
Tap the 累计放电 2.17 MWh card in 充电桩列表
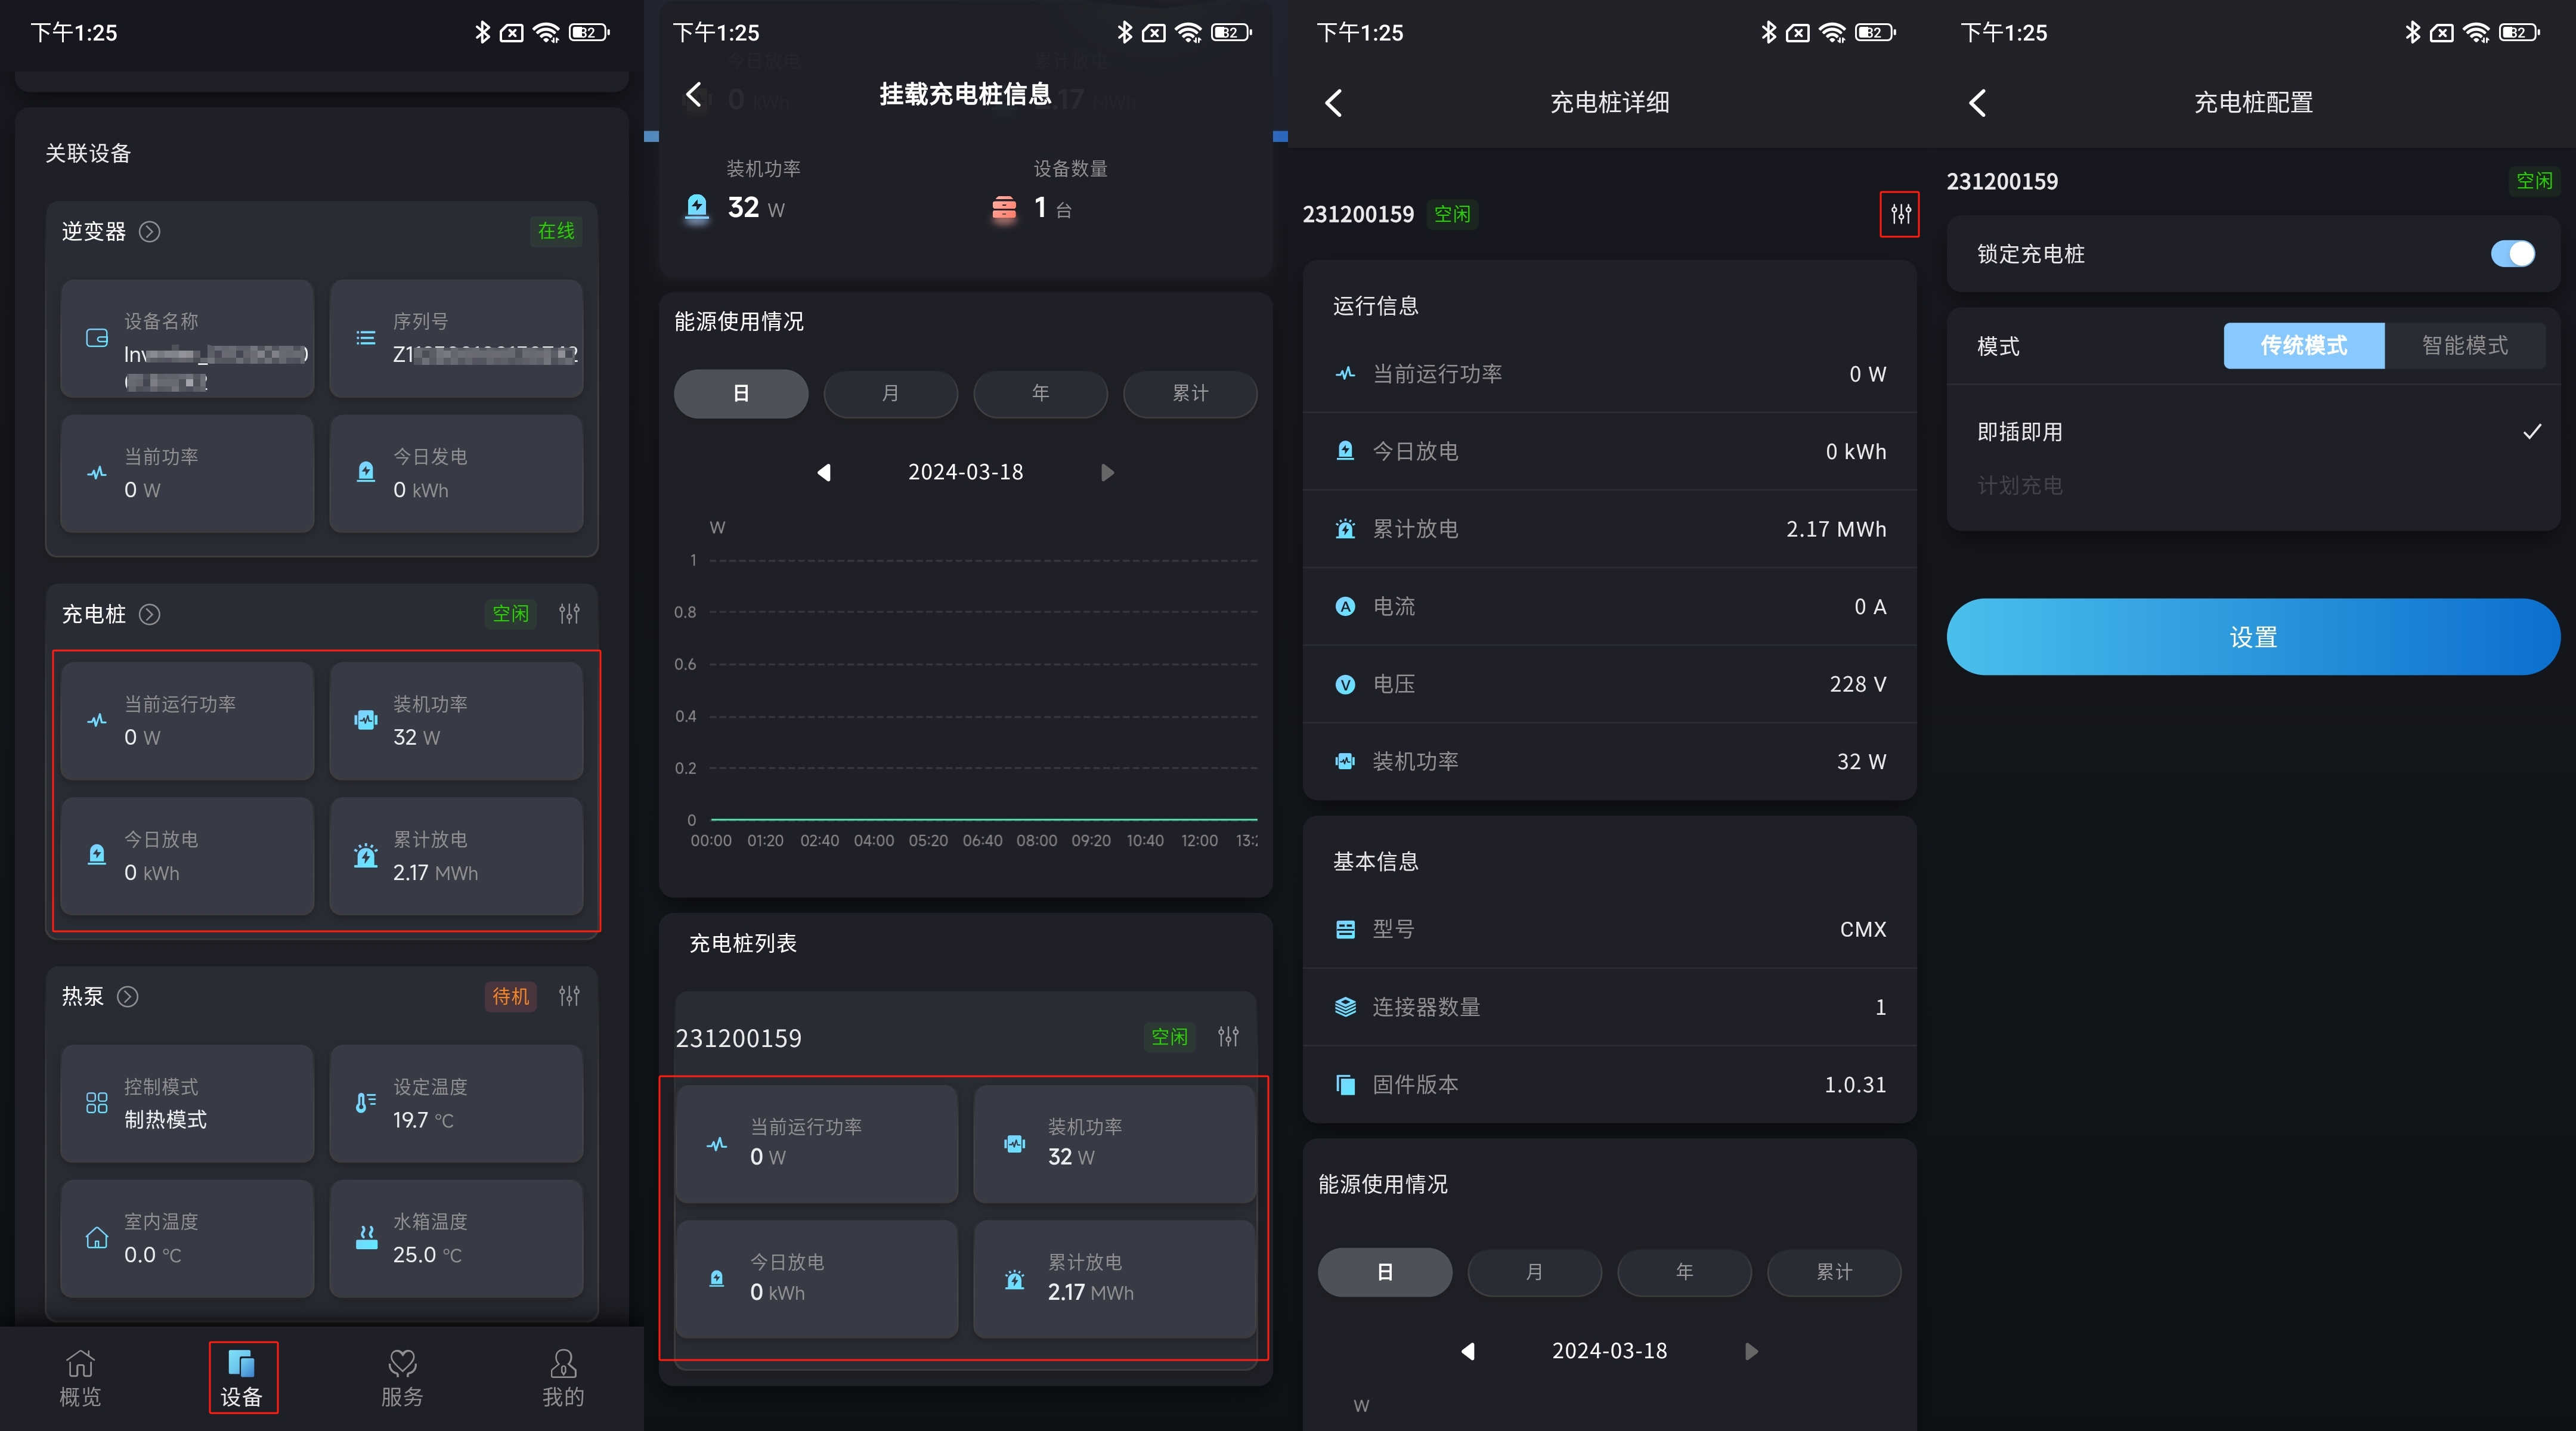pos(1114,1278)
